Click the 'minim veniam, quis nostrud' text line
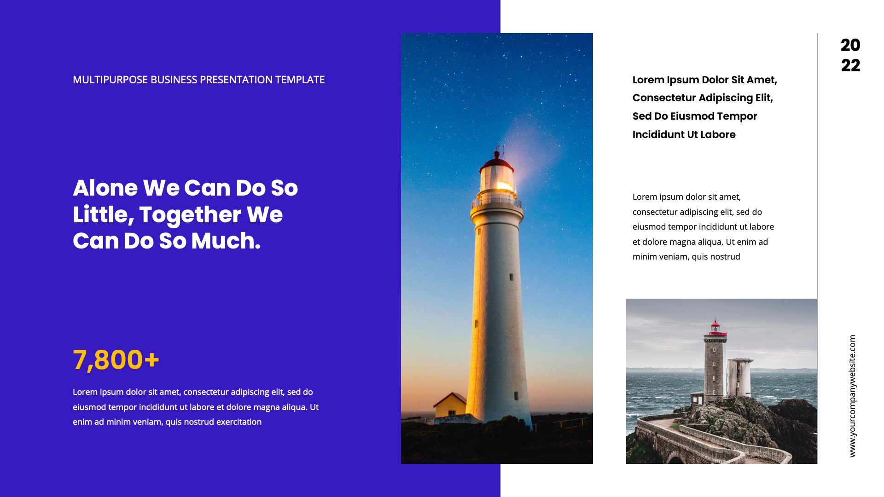 pyautogui.click(x=686, y=257)
